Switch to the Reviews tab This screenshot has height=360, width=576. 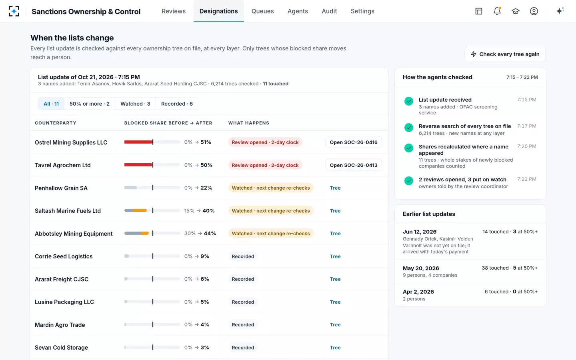tap(174, 11)
